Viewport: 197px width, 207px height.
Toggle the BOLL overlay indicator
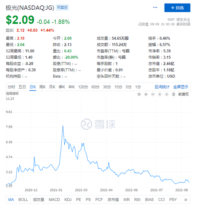23,199
